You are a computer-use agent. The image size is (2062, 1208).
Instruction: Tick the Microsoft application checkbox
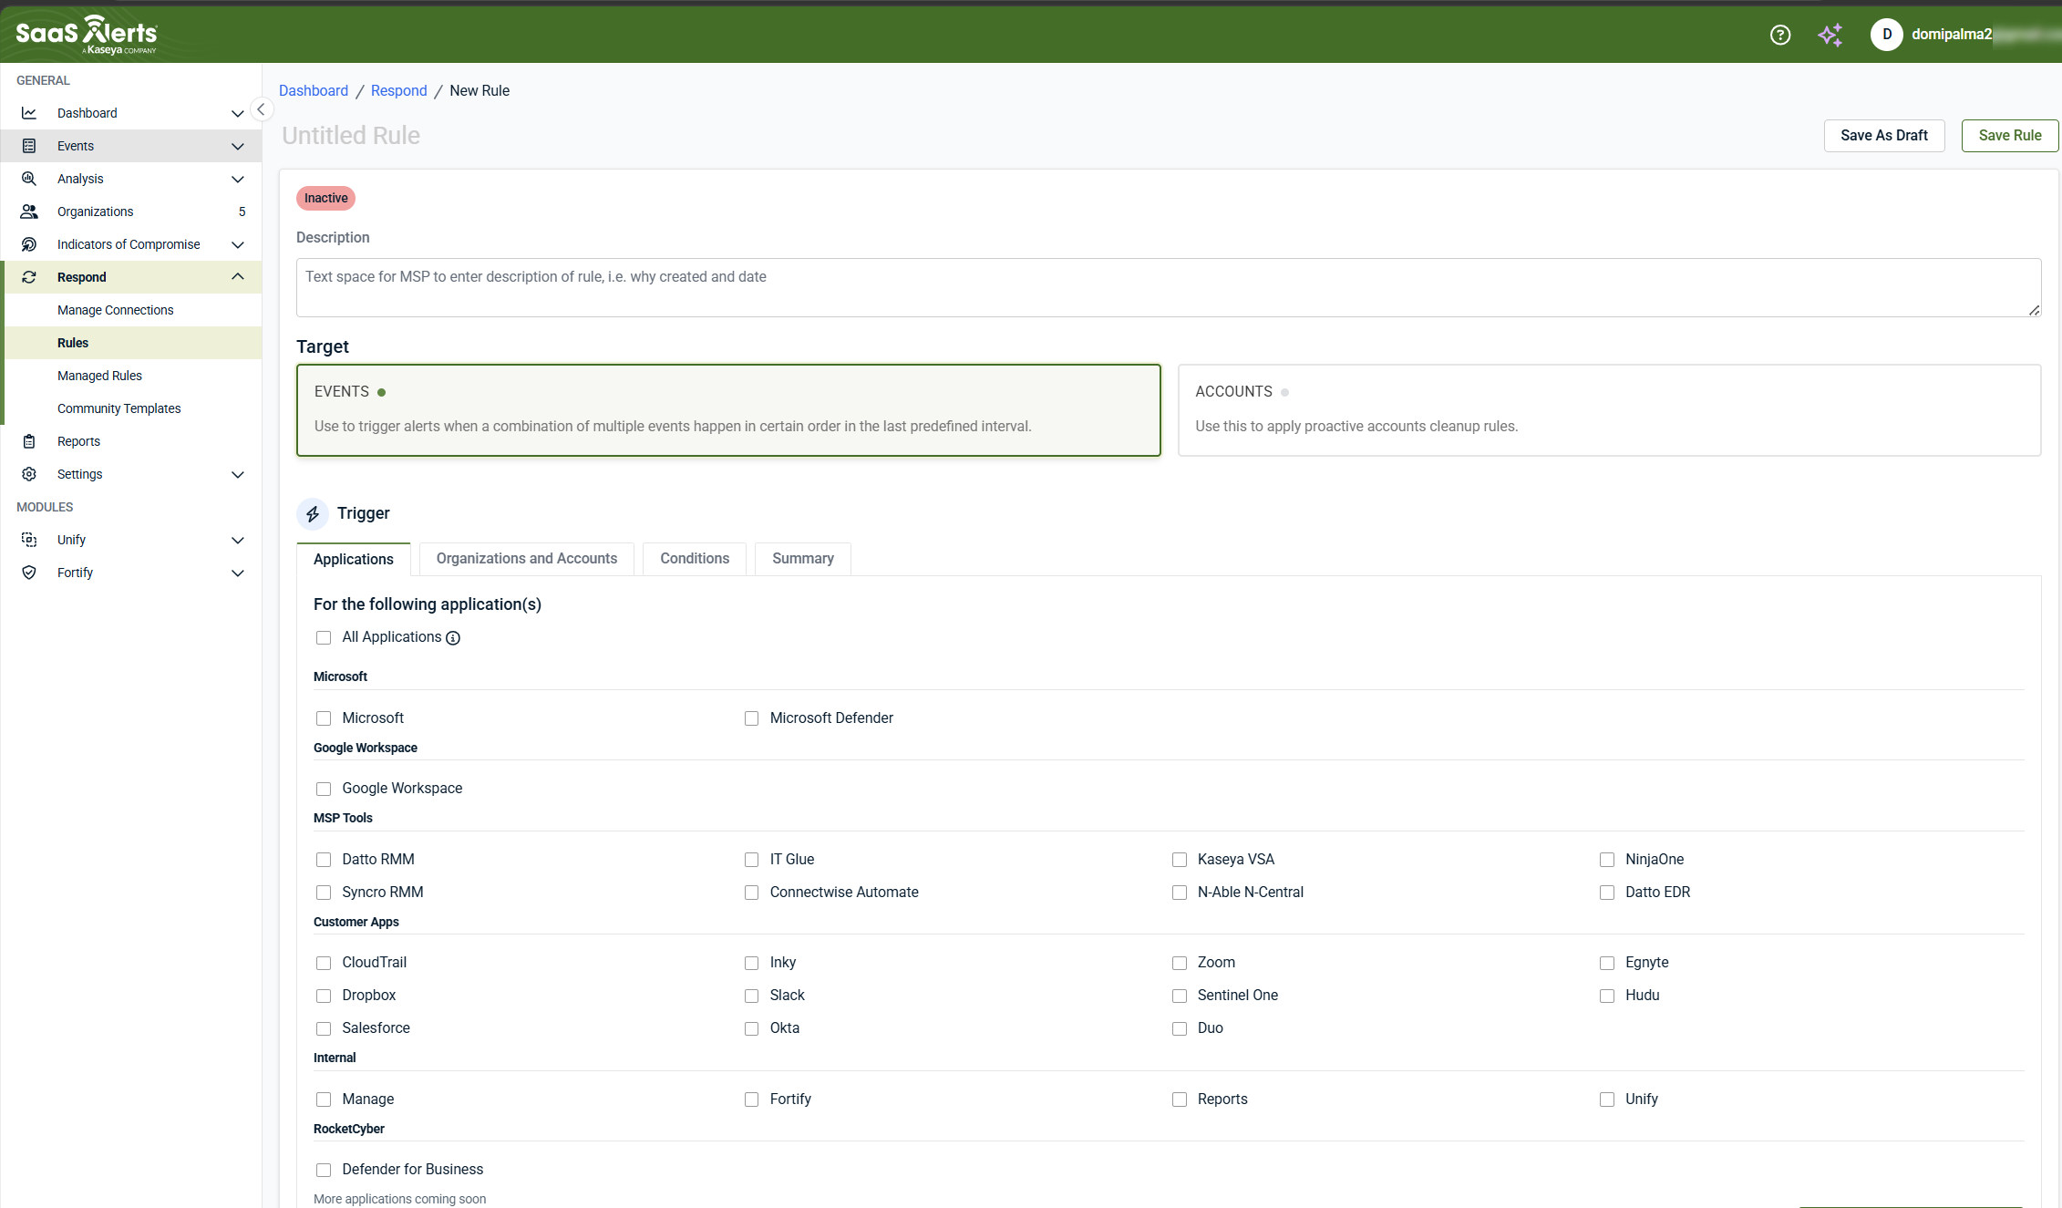[x=324, y=718]
